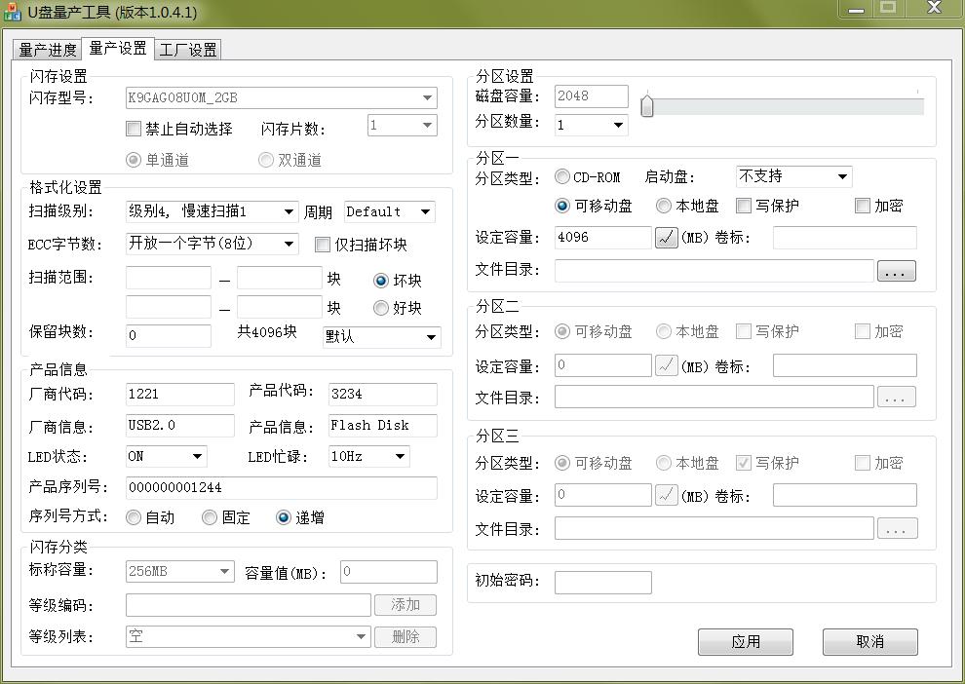
Task: Open the LED状态 ON dropdown
Action: coord(166,456)
